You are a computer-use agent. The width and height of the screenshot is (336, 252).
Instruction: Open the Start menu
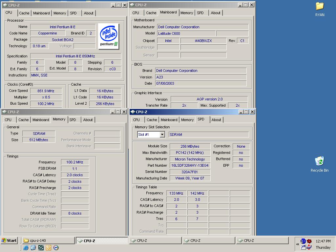click(9, 241)
